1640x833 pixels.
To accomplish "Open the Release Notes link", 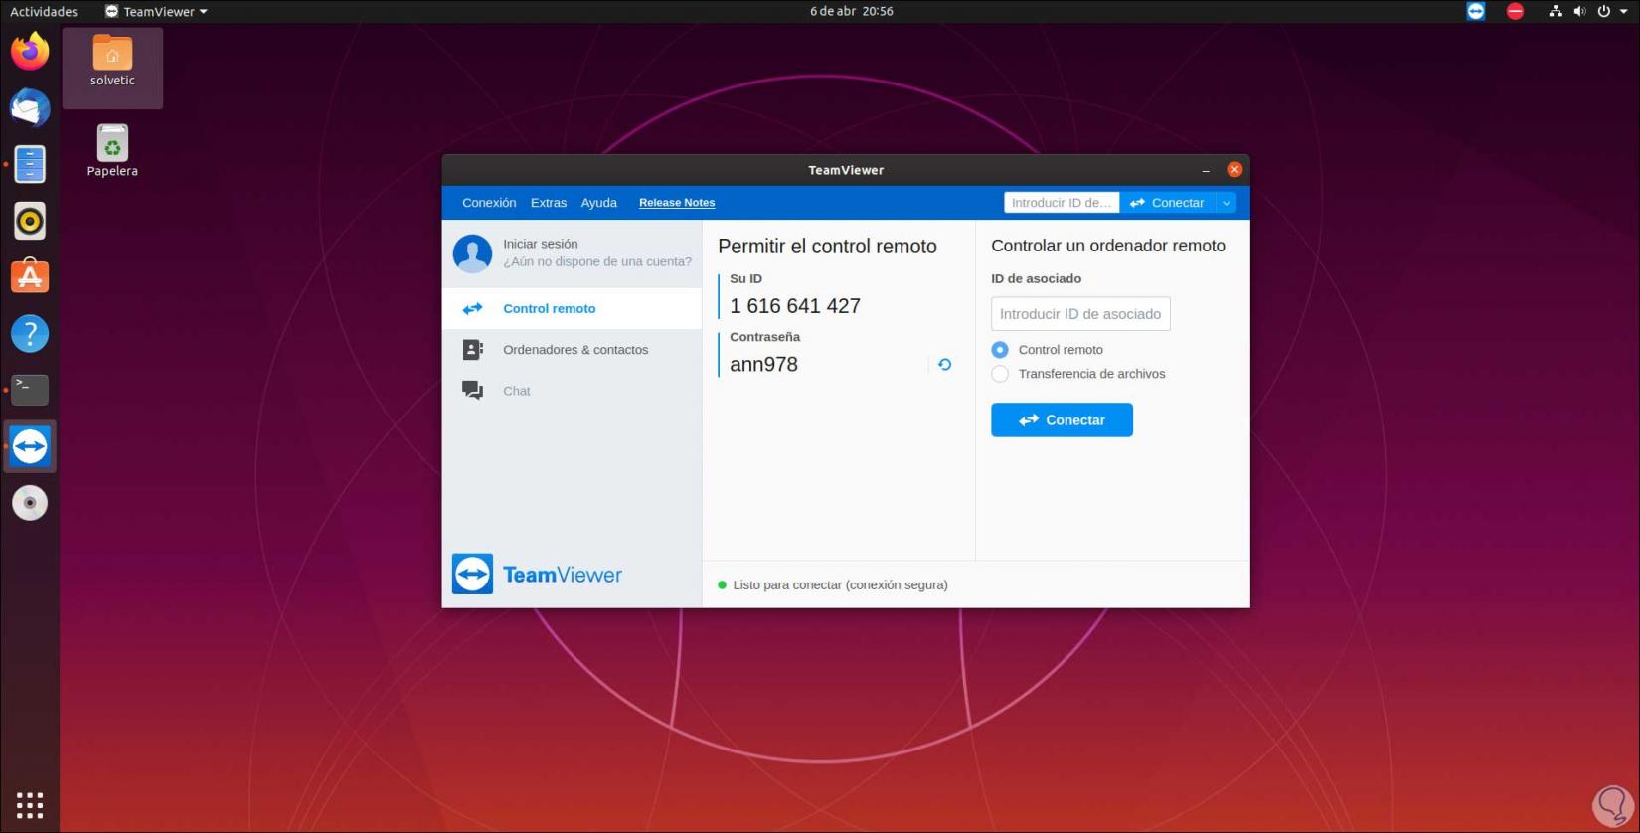I will click(x=677, y=203).
